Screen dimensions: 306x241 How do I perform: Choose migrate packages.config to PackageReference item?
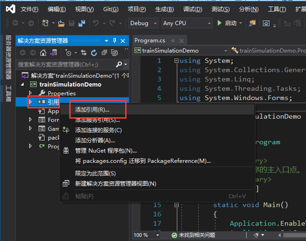(157, 161)
